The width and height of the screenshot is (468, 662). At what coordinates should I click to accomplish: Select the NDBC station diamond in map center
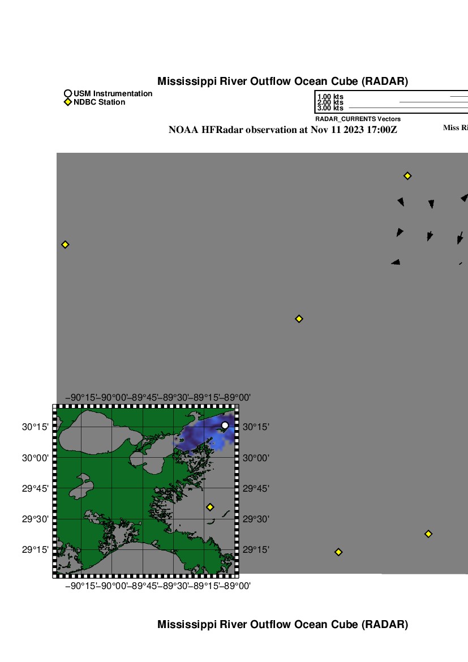(x=299, y=319)
